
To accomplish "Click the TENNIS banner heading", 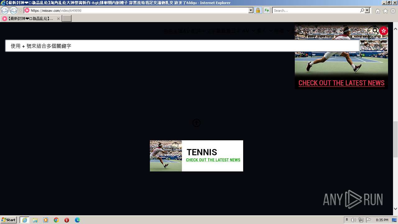I will 202,152.
